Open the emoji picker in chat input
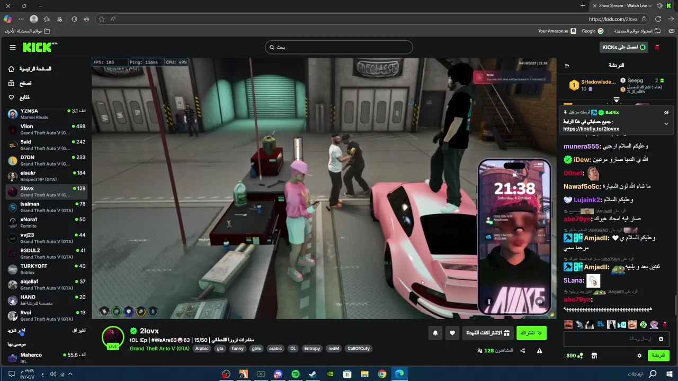The image size is (678, 381). (661, 339)
